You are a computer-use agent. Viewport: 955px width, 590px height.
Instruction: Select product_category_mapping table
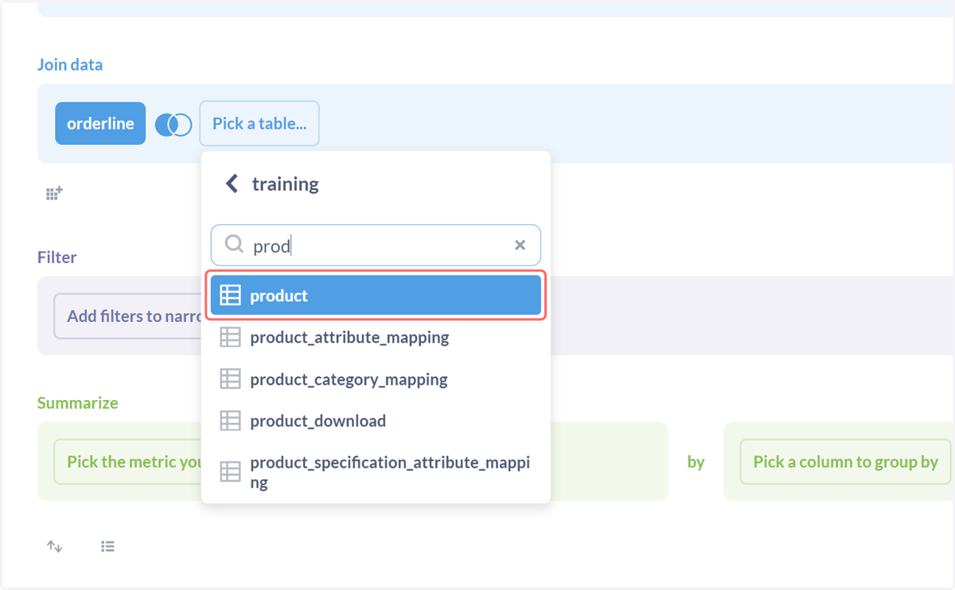[376, 379]
